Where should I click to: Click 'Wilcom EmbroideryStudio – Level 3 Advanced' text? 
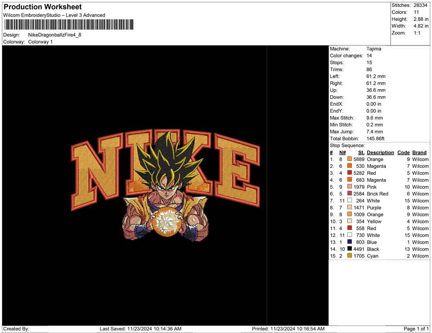click(54, 15)
